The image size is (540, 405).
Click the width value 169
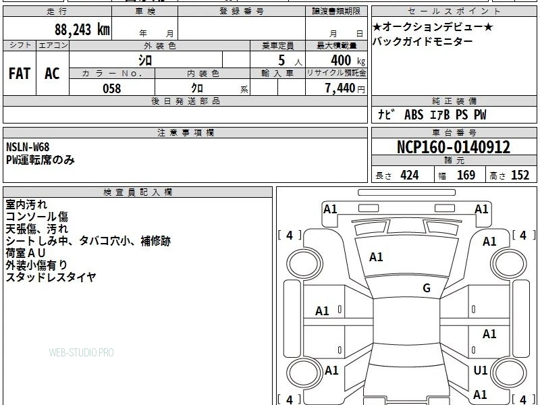466,175
